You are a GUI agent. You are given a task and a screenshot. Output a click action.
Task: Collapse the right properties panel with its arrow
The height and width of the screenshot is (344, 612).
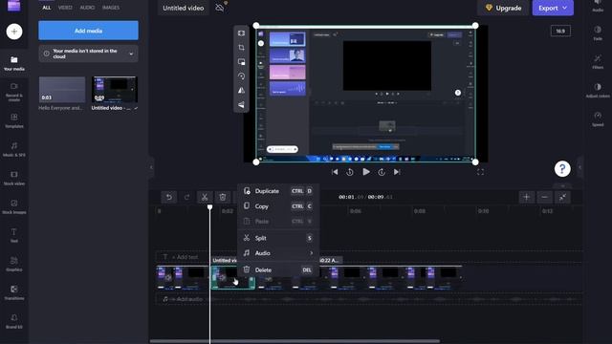pos(579,167)
